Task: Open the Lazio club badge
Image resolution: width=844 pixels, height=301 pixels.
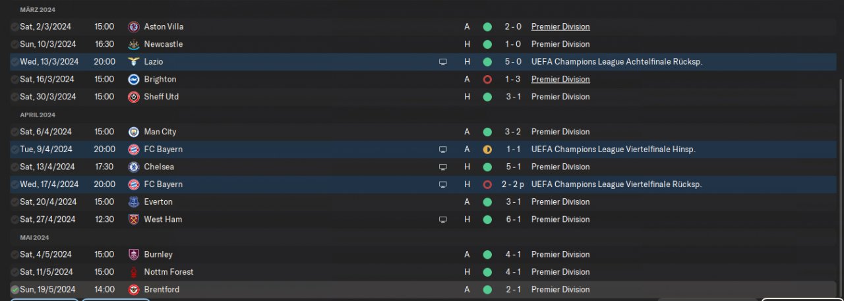Action: coord(134,62)
